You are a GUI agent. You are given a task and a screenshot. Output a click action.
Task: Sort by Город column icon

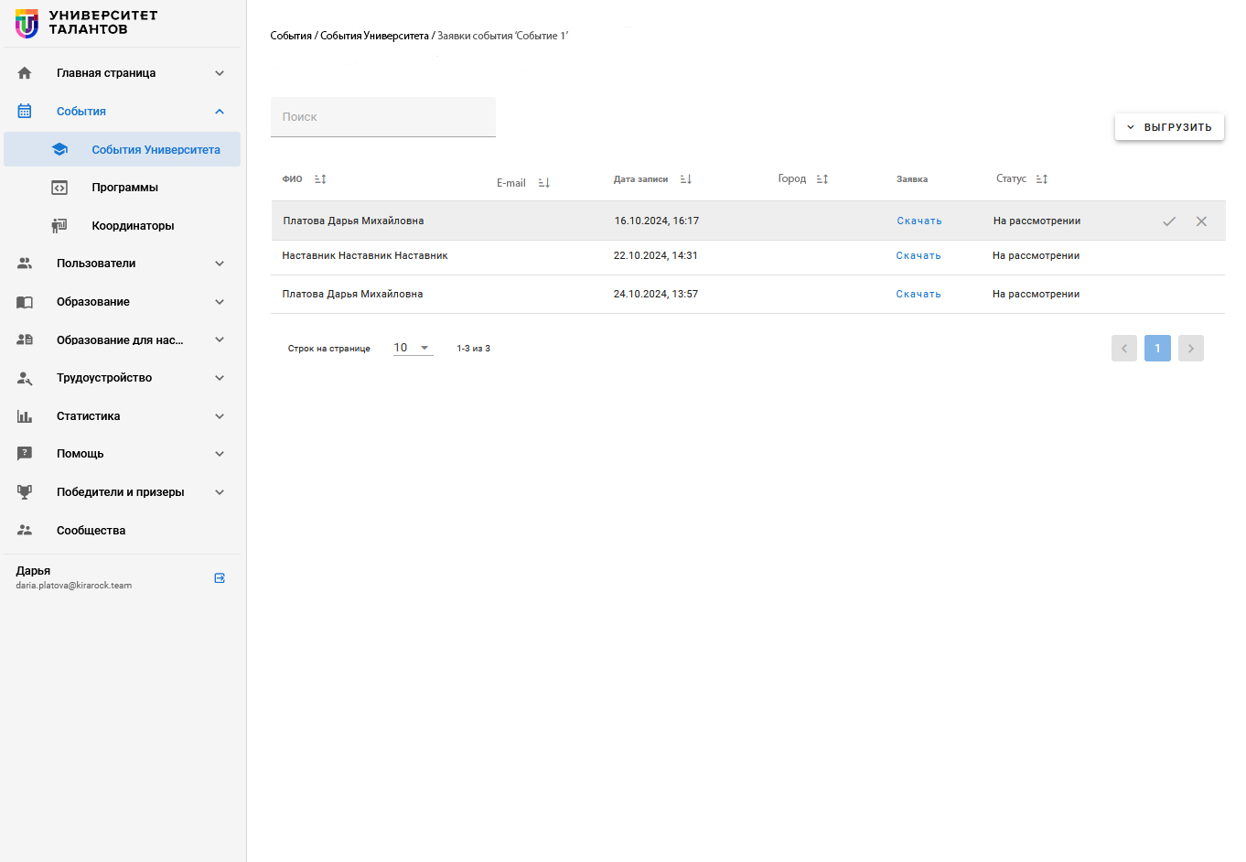[822, 179]
